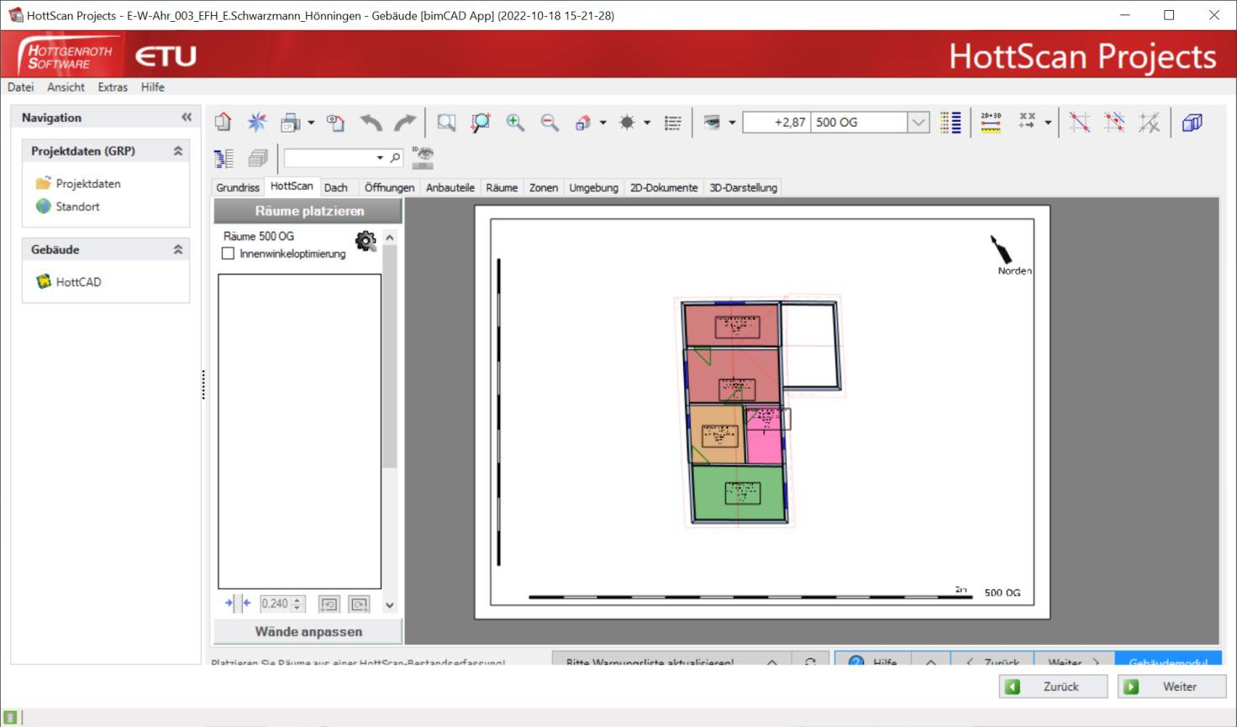This screenshot has width=1237, height=727.
Task: Switch to the 2D-Dokumente tab
Action: tap(664, 187)
